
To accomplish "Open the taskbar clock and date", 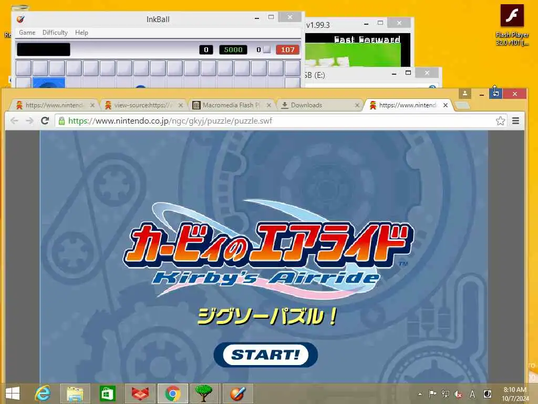I will pyautogui.click(x=515, y=394).
